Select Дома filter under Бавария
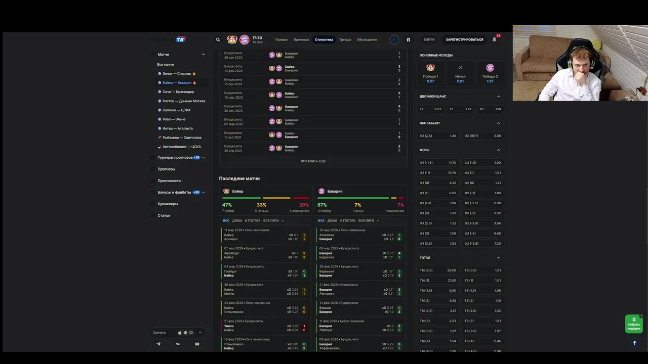Viewport: 648px width, 364px height. [x=332, y=220]
